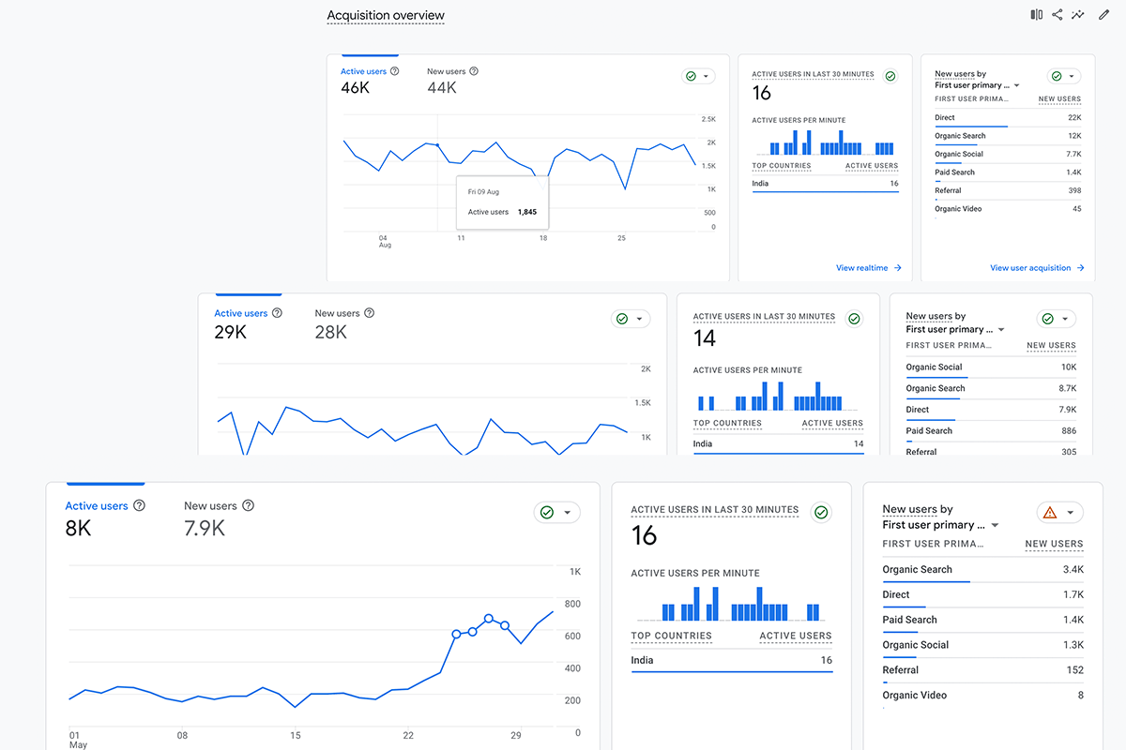Click help icon beside New users 28K
Image resolution: width=1126 pixels, height=750 pixels.
(x=369, y=313)
